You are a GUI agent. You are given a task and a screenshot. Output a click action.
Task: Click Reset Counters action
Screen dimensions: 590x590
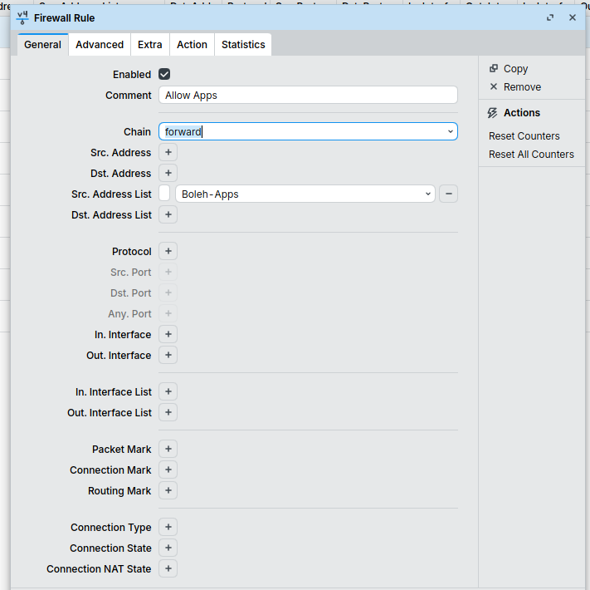[524, 136]
